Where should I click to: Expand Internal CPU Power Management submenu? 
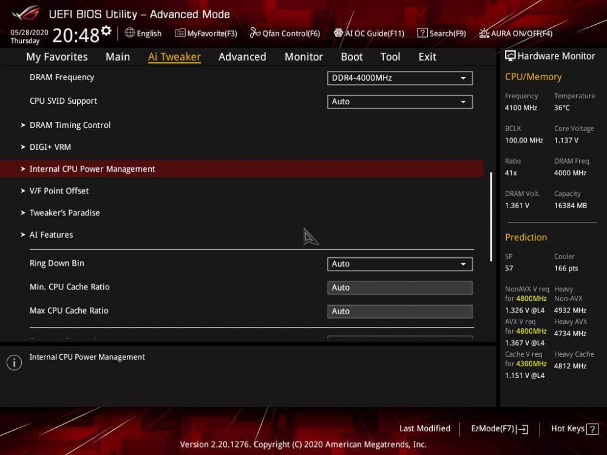(242, 169)
